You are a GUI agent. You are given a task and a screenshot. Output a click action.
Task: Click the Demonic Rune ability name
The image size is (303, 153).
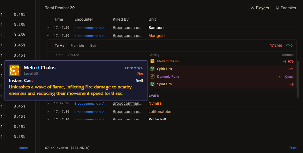(168, 76)
